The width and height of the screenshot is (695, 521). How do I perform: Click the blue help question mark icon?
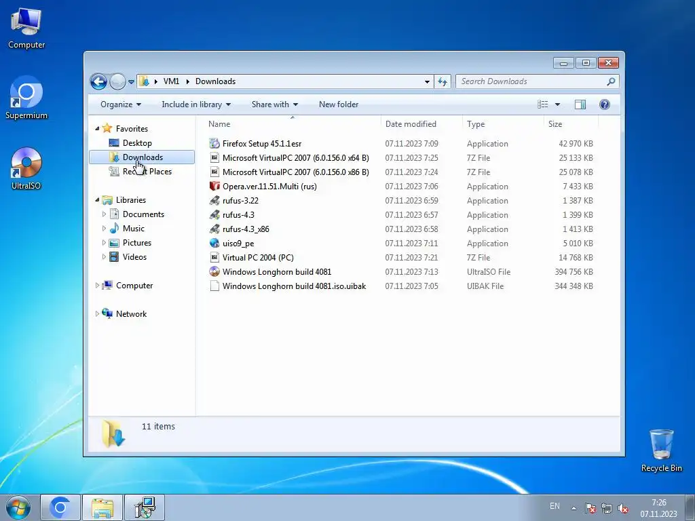605,104
